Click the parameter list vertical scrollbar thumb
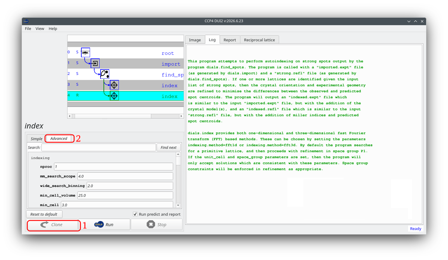The height and width of the screenshot is (260, 448). (178, 161)
